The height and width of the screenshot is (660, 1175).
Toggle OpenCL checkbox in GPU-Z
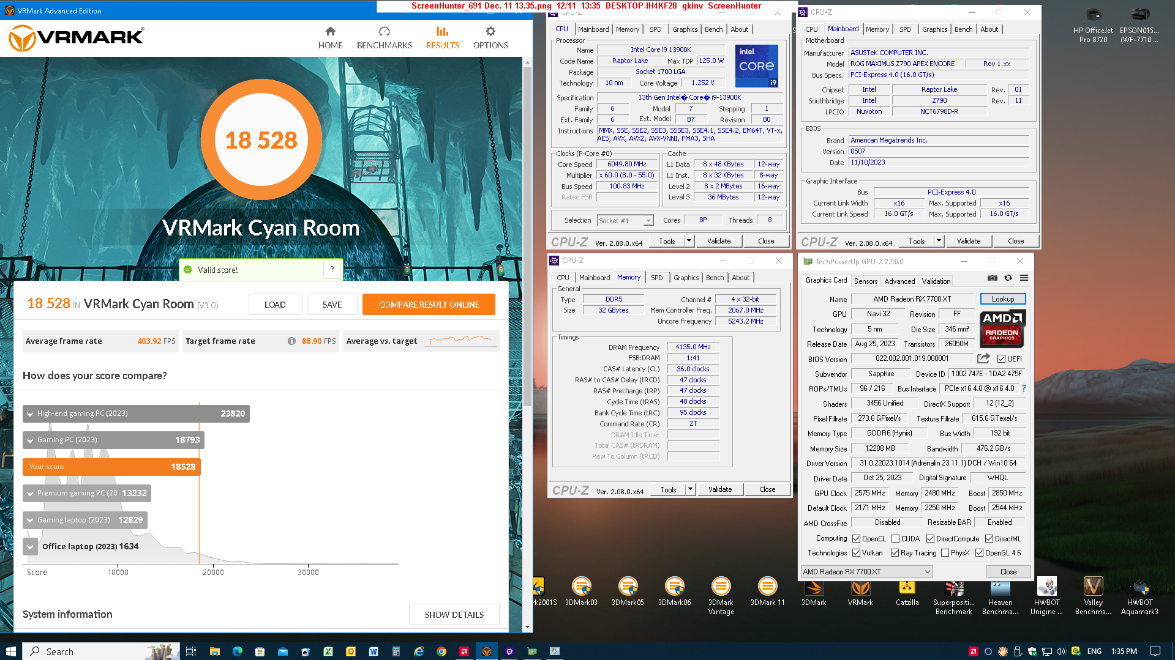point(857,538)
